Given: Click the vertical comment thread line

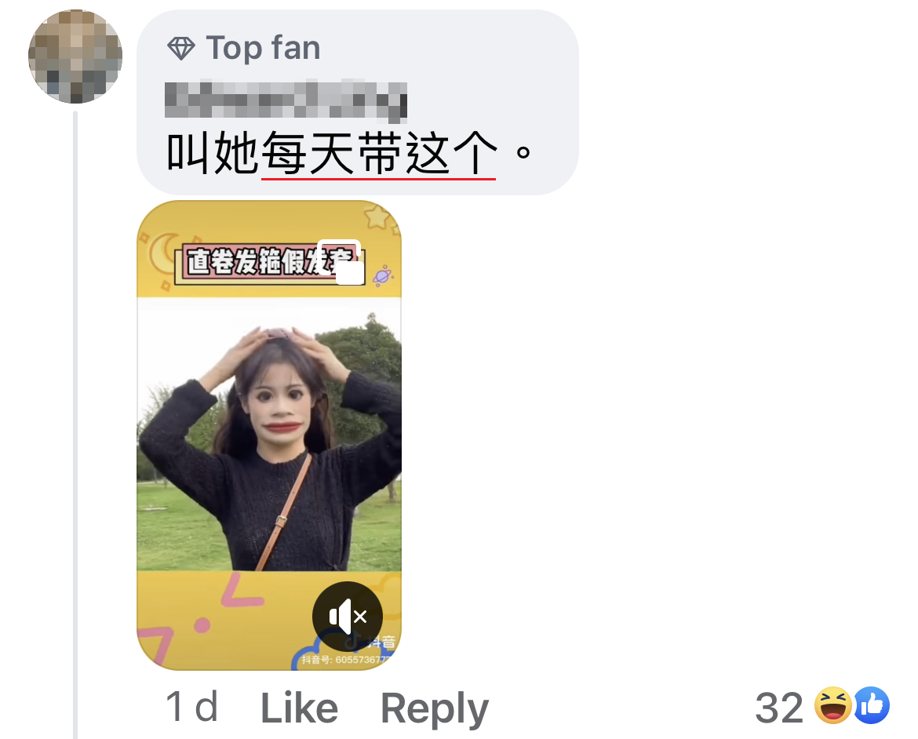Looking at the screenshot, I should coord(75,424).
